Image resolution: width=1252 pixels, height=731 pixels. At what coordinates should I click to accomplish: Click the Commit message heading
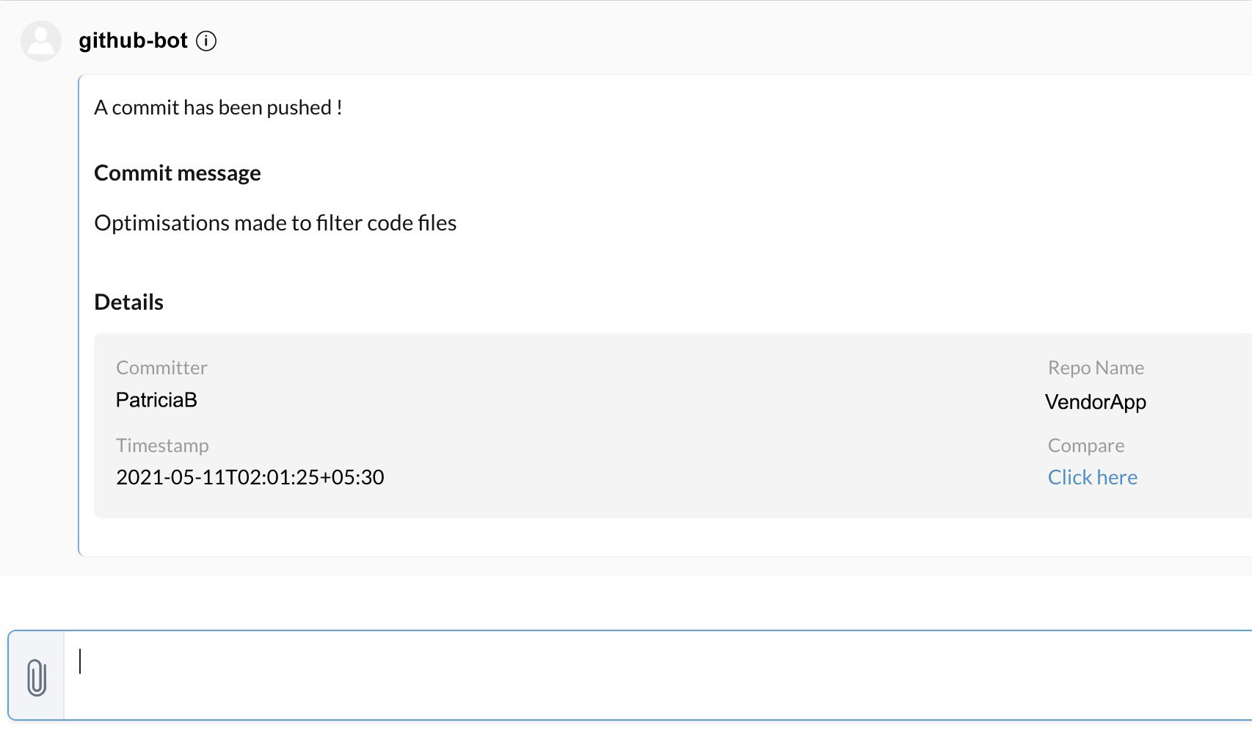click(x=177, y=173)
